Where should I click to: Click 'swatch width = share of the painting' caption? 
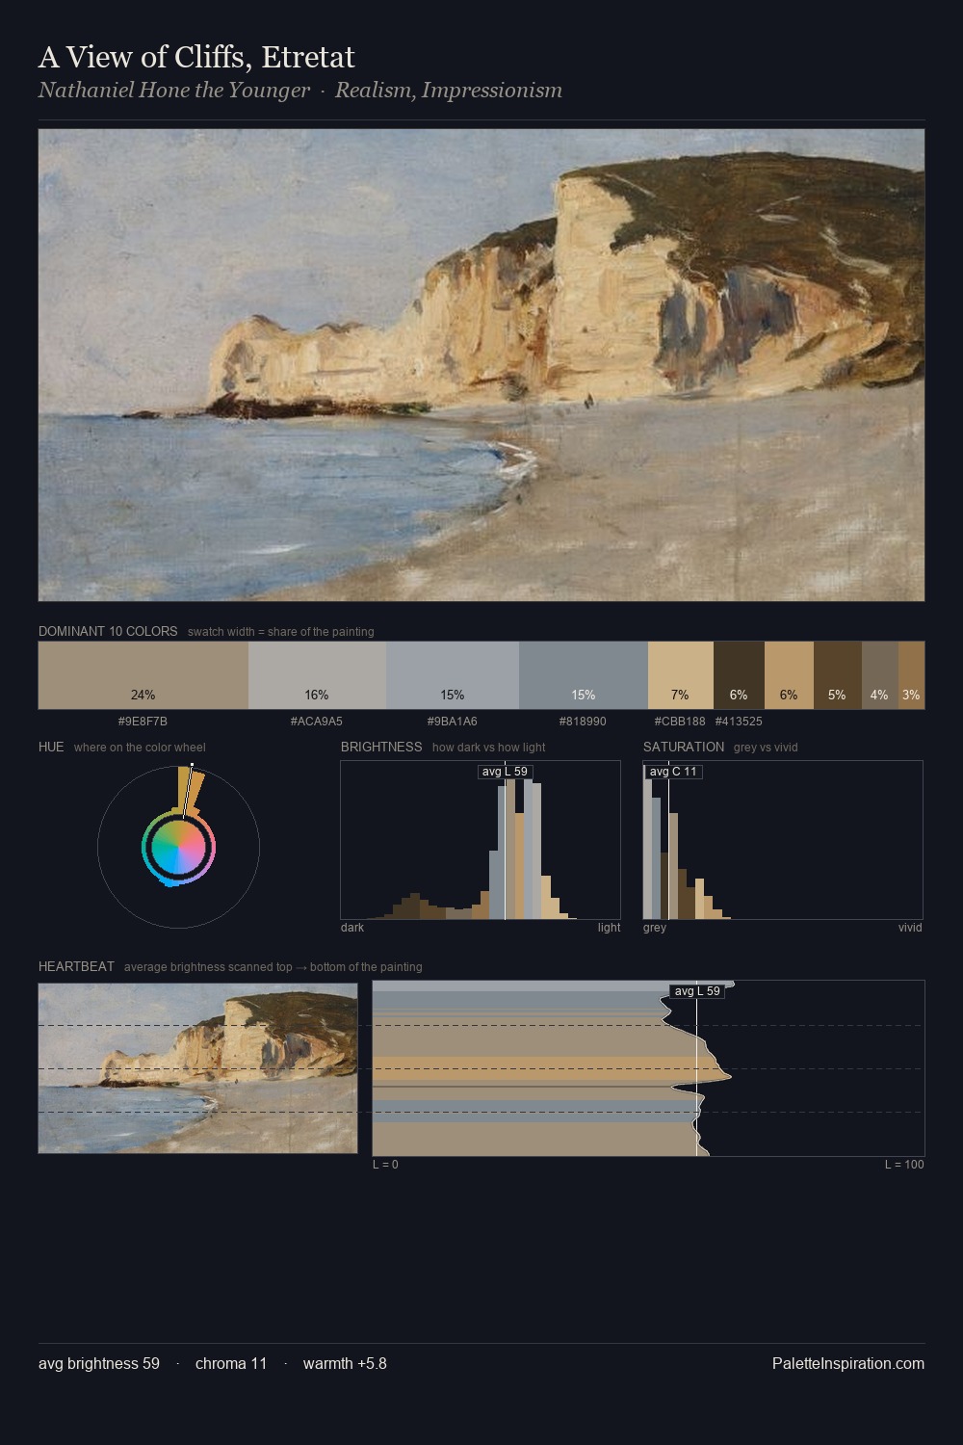click(281, 632)
